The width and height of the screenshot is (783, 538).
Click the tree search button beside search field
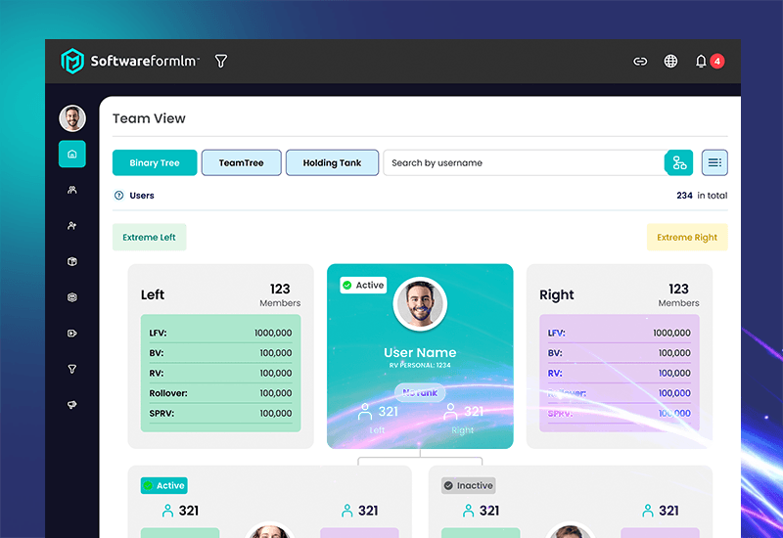678,162
